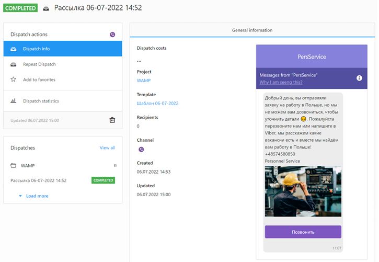Viewport: 379px width, 262px height.
Task: Click 'Why I am seeing this?' link
Action: pos(281,82)
